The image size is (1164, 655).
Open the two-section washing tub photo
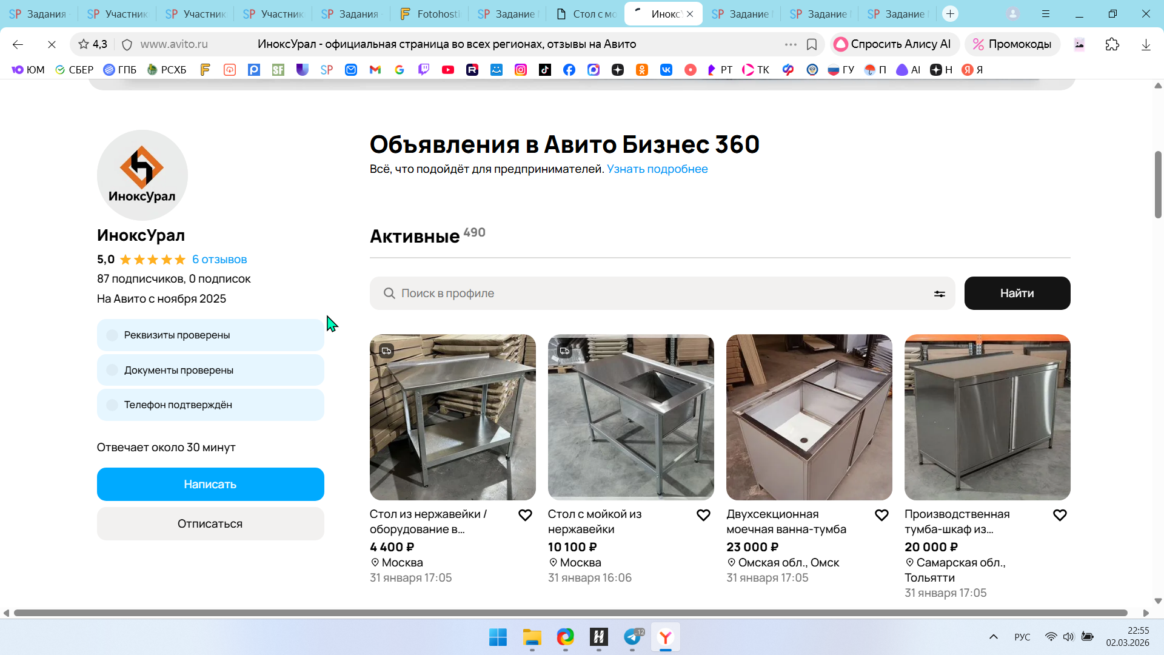(x=809, y=417)
